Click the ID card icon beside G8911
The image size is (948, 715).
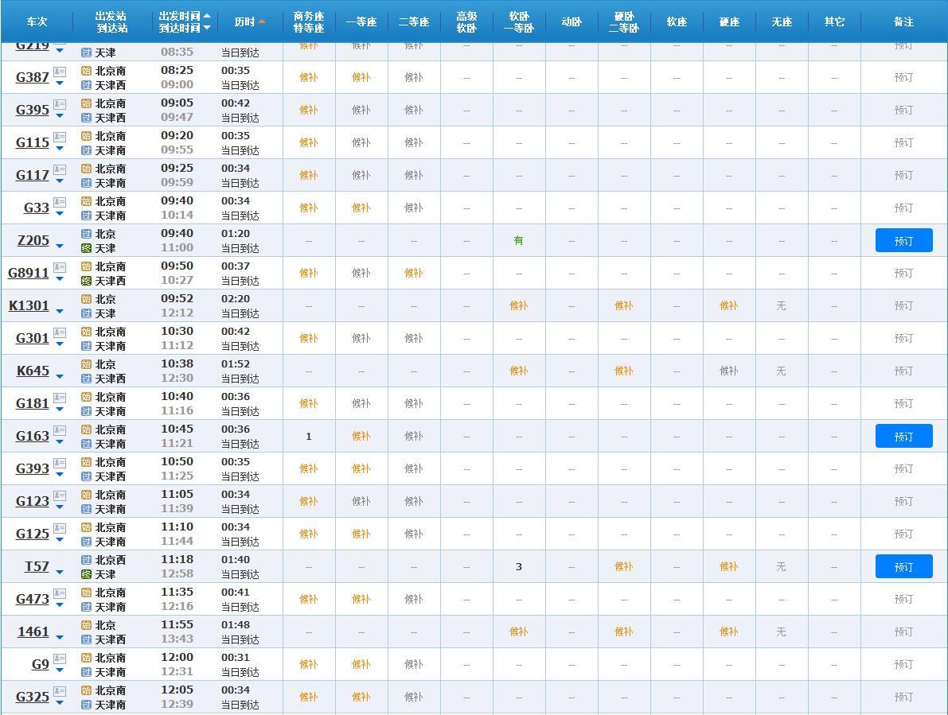pyautogui.click(x=59, y=267)
